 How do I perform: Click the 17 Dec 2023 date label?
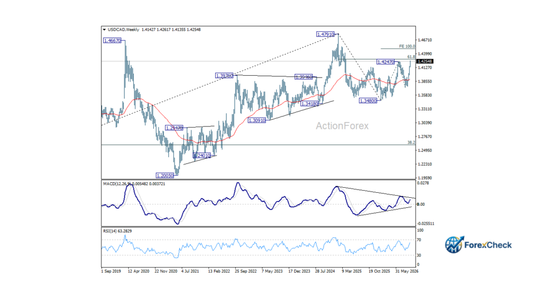(299, 271)
